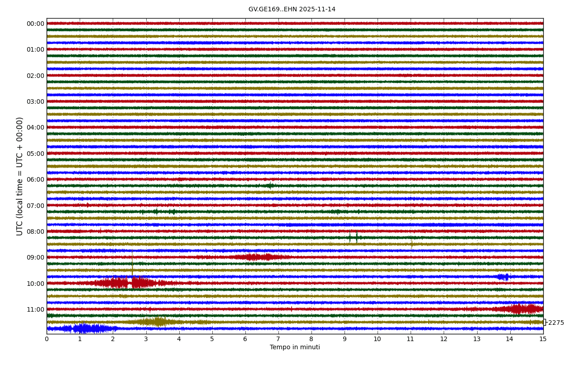
Task: Select the 2275 amplitude scale value
Action: click(556, 323)
